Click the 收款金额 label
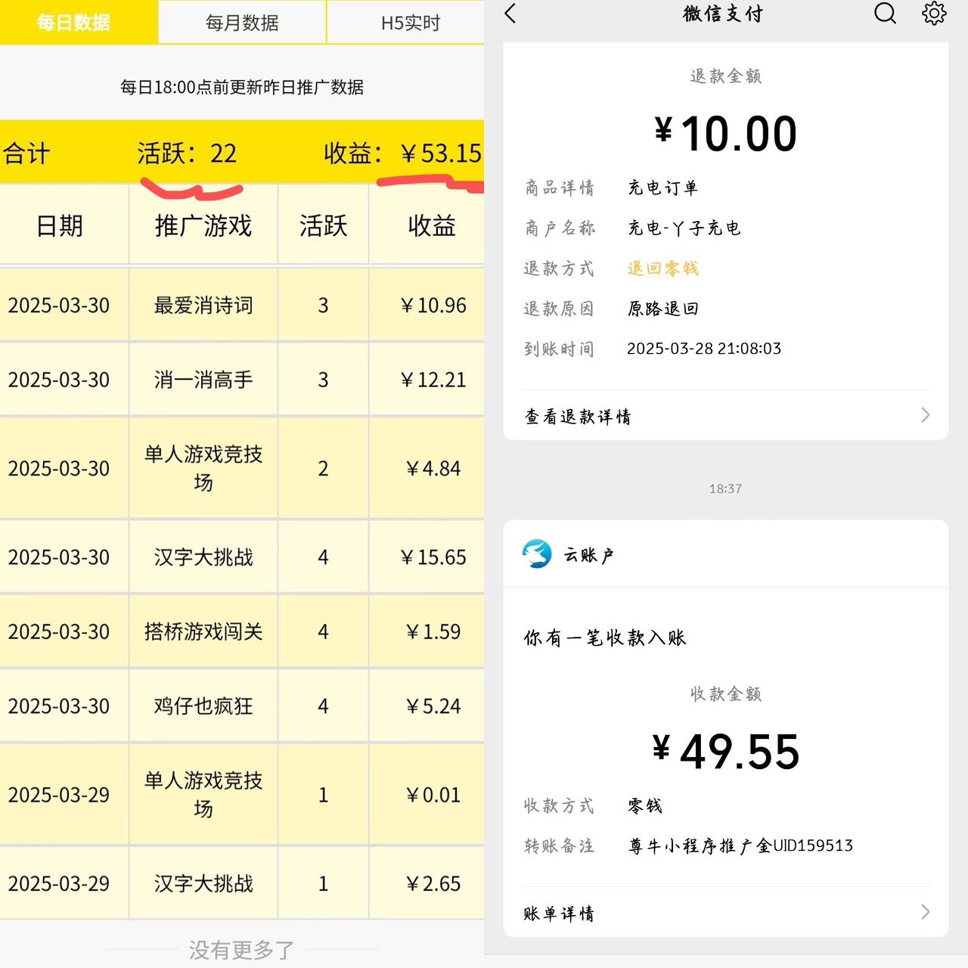This screenshot has height=968, width=968. tap(725, 694)
